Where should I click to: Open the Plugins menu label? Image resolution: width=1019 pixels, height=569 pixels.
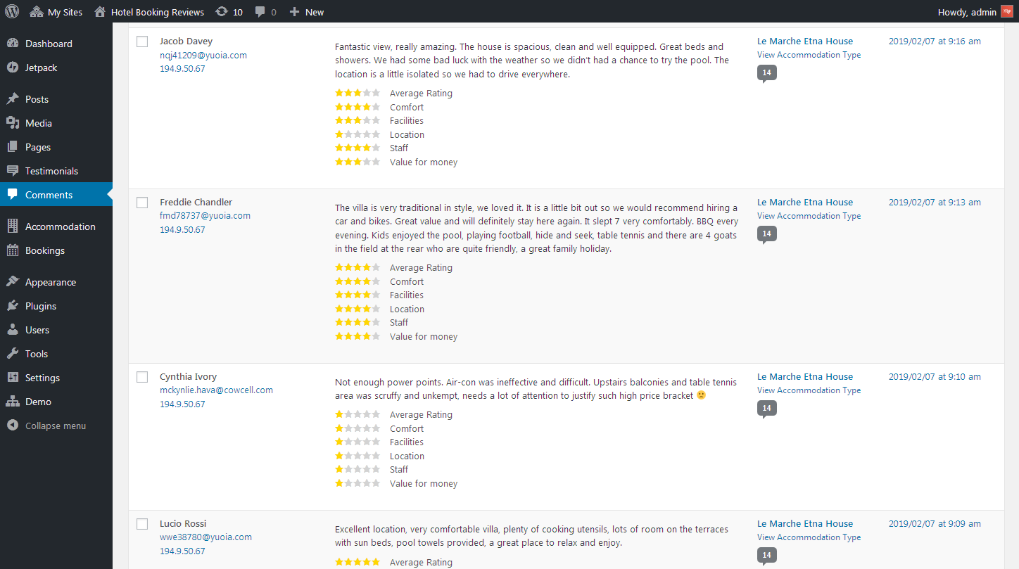tap(41, 306)
